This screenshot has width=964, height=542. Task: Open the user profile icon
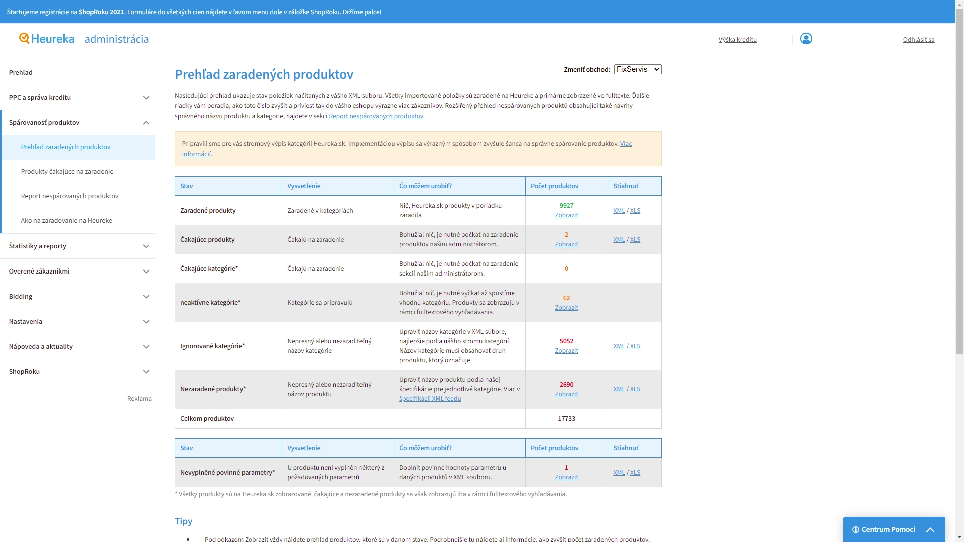806,39
